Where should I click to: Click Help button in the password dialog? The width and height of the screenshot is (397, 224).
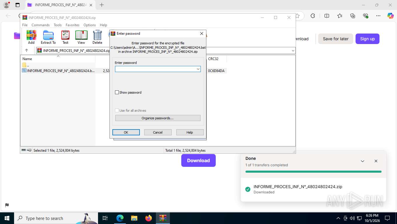pos(190,132)
